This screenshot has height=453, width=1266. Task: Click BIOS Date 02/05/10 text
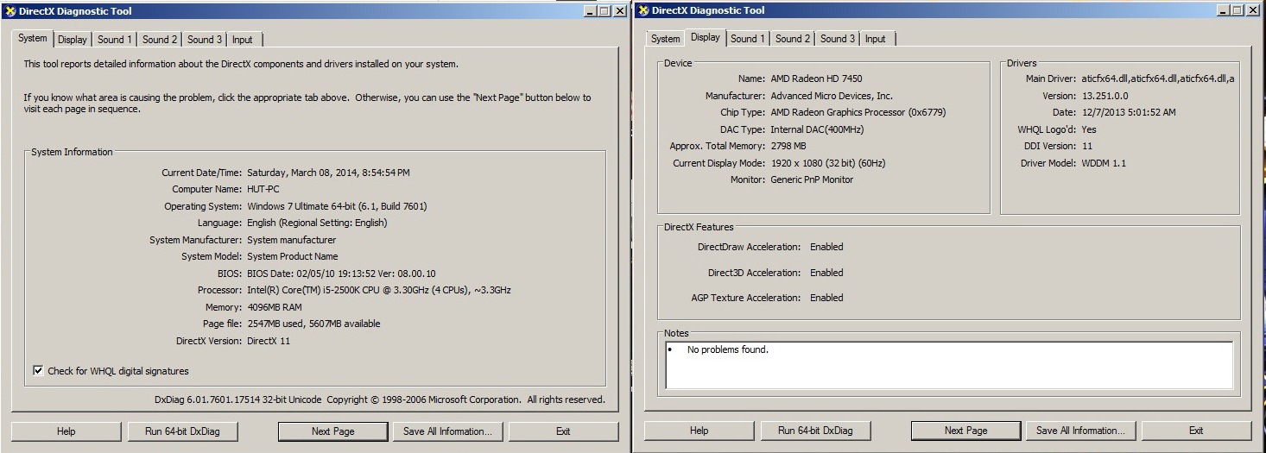[x=341, y=274]
